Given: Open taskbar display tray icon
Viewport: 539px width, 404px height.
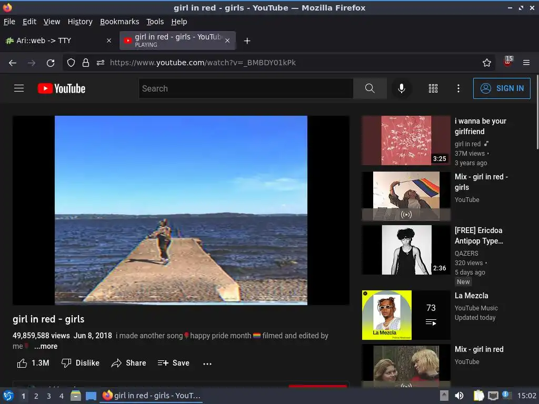Looking at the screenshot, I should click(493, 396).
